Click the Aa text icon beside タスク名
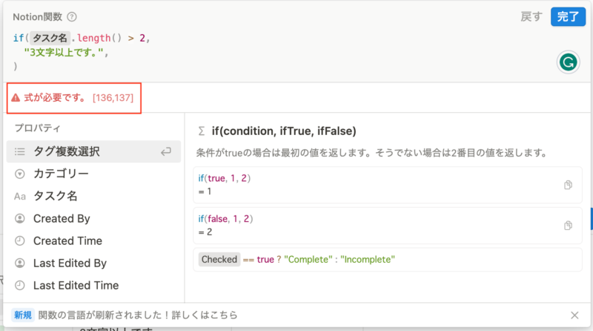593x331 pixels. [x=20, y=196]
